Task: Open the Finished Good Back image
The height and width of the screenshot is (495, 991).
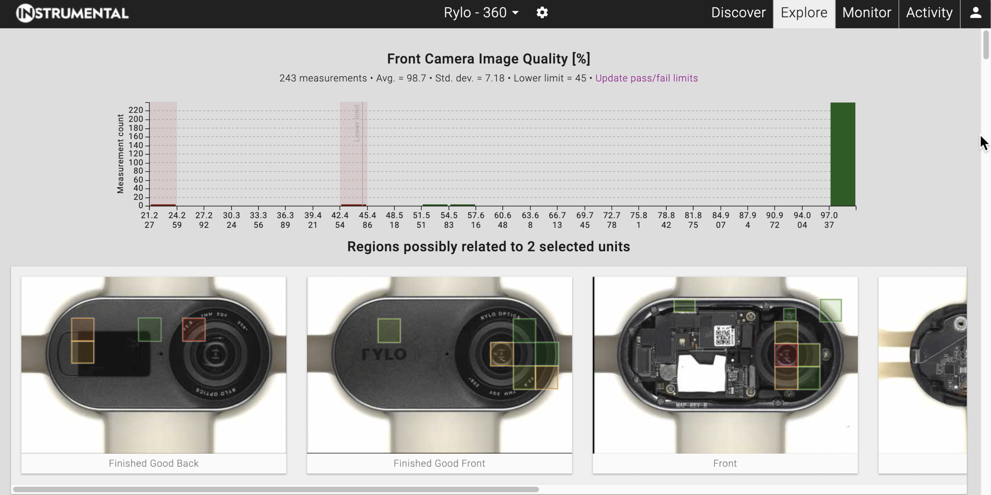Action: [x=154, y=365]
